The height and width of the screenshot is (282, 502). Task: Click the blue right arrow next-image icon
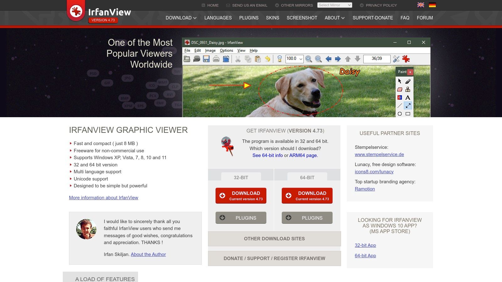click(338, 59)
